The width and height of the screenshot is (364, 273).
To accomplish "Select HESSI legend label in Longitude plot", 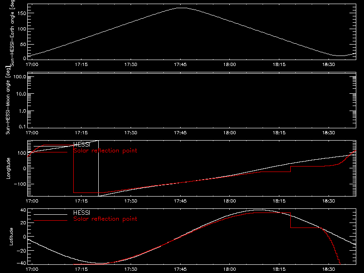I will point(81,144).
